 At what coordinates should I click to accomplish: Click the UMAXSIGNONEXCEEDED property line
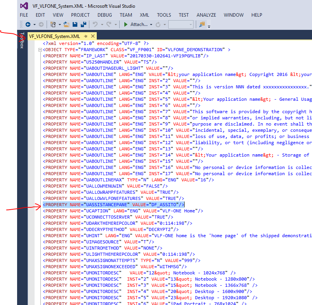pos(115,267)
